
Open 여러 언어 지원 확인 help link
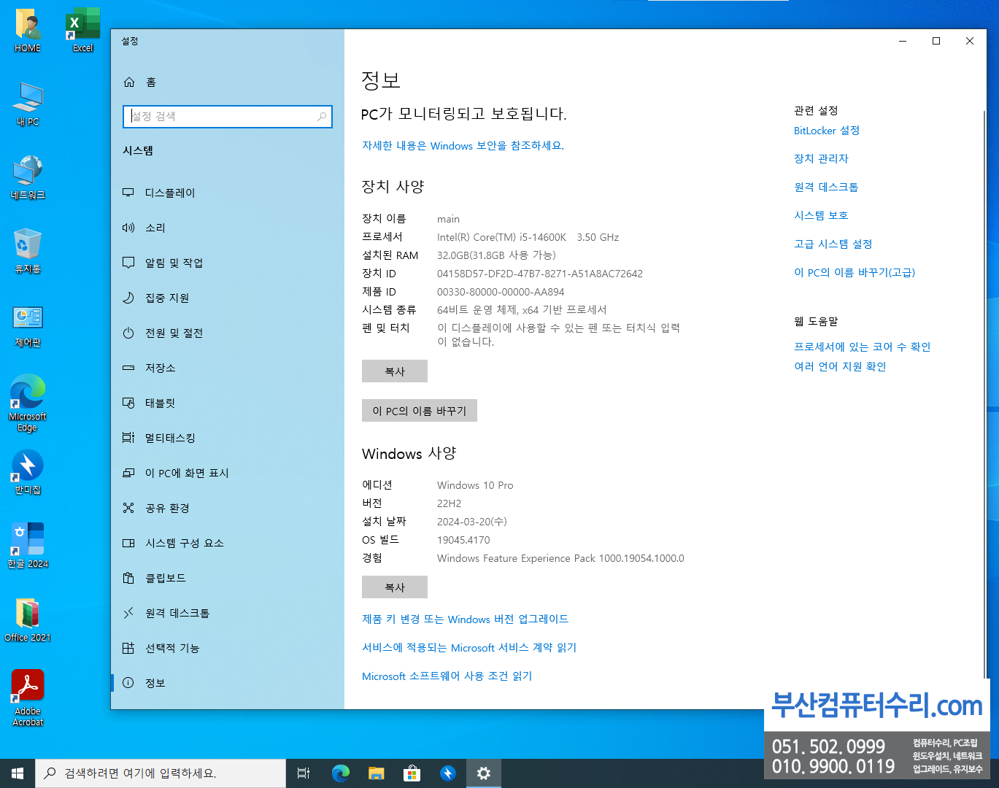pos(840,366)
